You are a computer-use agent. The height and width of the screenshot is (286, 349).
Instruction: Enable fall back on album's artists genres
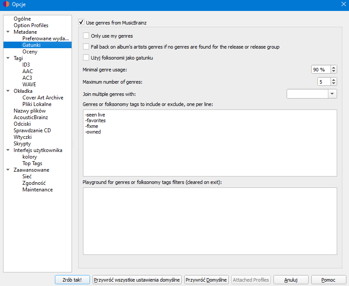[86, 46]
